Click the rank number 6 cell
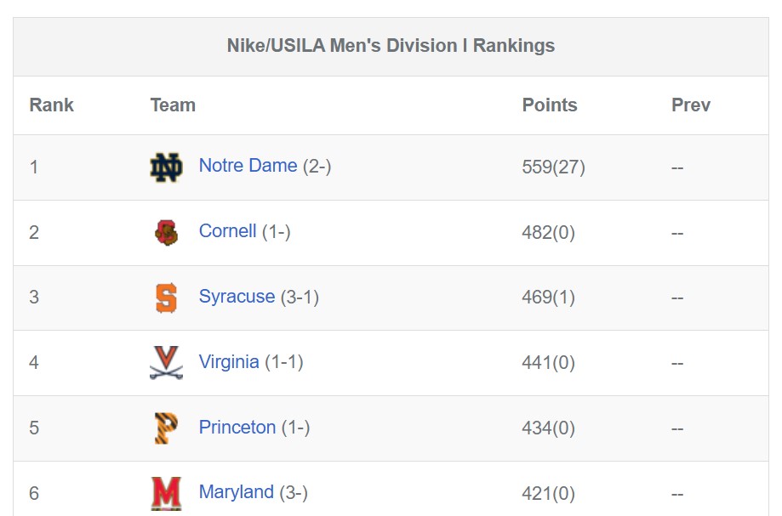Viewport: 782px width, 516px height. tap(34, 494)
